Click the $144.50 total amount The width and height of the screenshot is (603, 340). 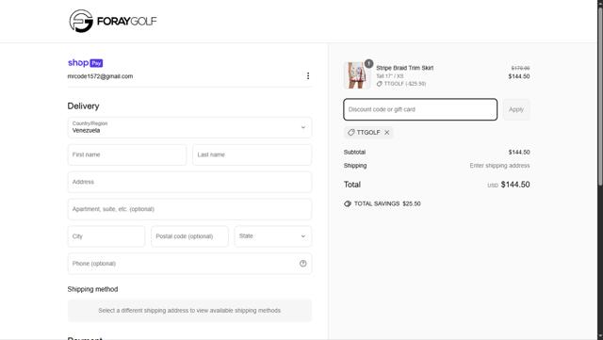click(515, 185)
